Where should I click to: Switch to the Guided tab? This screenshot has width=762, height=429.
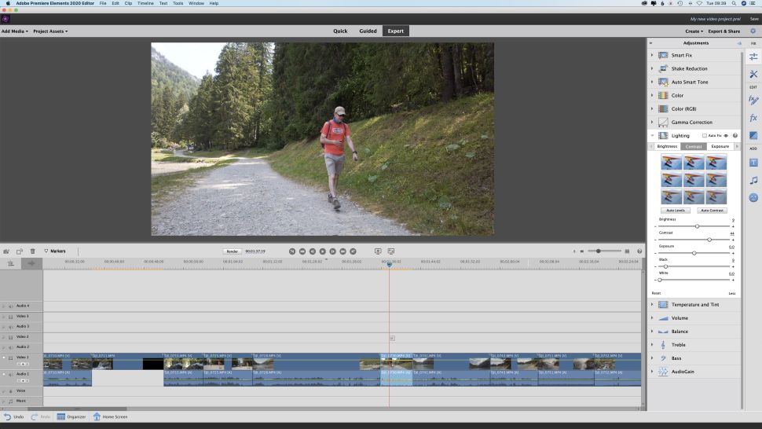(368, 31)
